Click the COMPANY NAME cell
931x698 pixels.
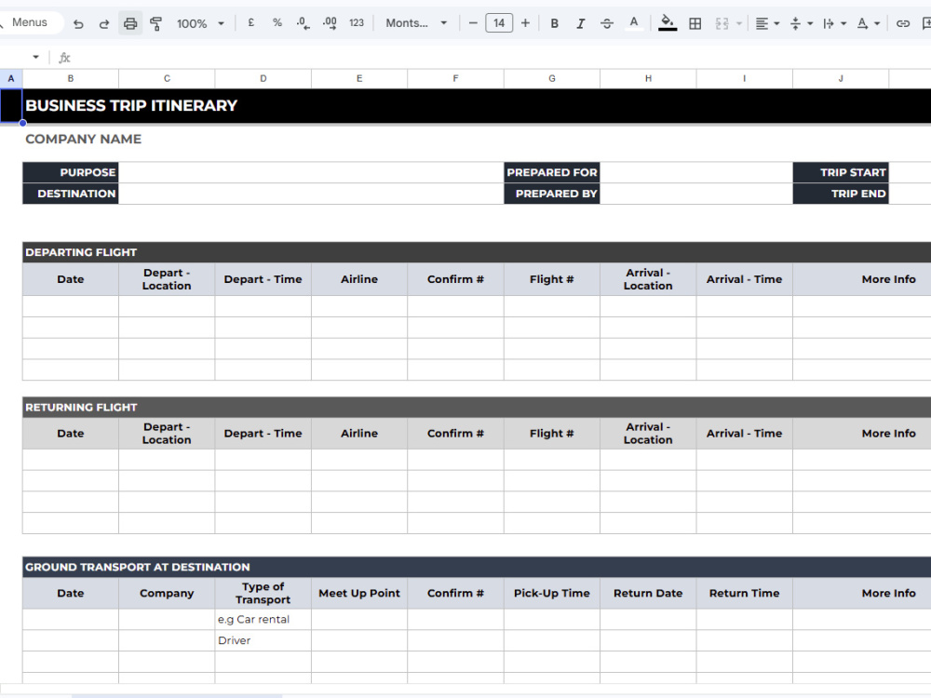coord(83,139)
